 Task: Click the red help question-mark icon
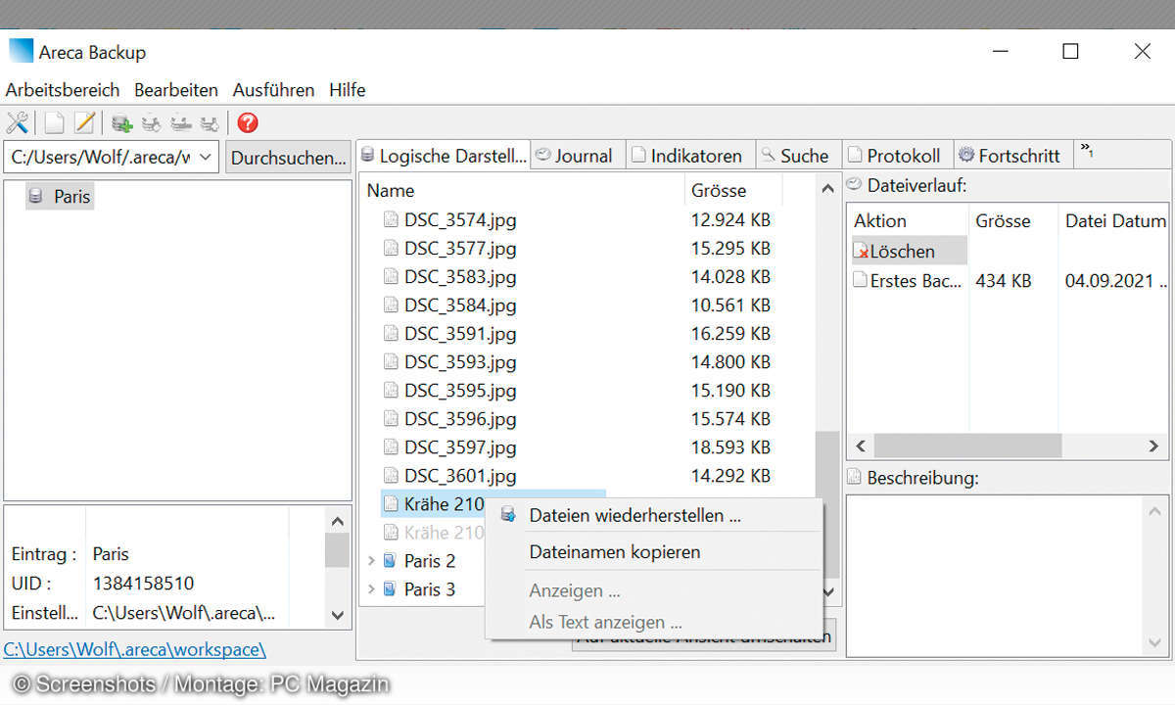[248, 123]
